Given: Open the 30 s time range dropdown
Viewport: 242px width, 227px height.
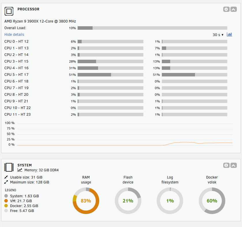Looking at the screenshot, I should pyautogui.click(x=218, y=35).
